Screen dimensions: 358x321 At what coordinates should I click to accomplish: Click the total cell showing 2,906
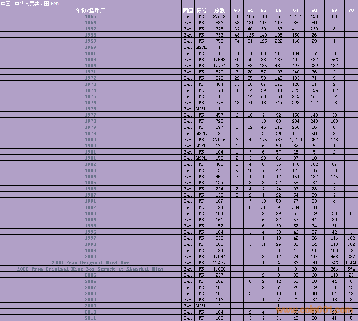219,140
